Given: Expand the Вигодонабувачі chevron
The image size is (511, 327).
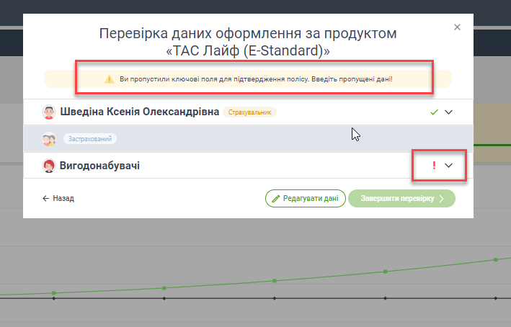Looking at the screenshot, I should [x=449, y=166].
